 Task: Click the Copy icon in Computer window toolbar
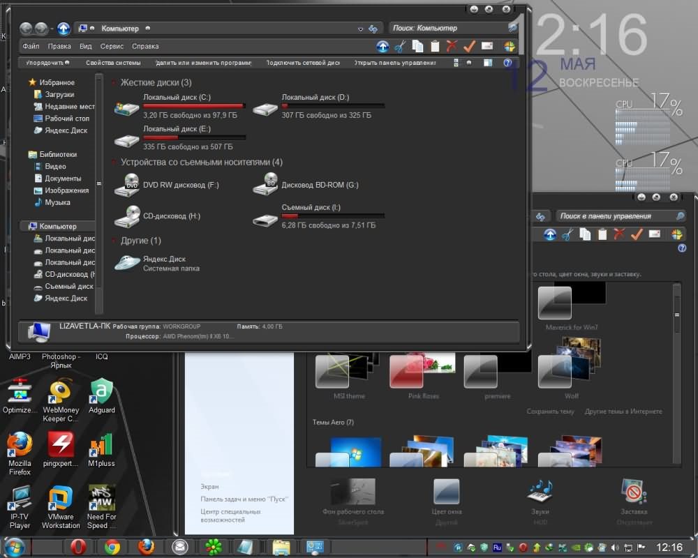(417, 47)
